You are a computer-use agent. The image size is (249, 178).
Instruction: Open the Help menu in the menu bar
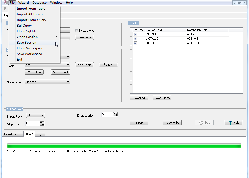pyautogui.click(x=69, y=3)
